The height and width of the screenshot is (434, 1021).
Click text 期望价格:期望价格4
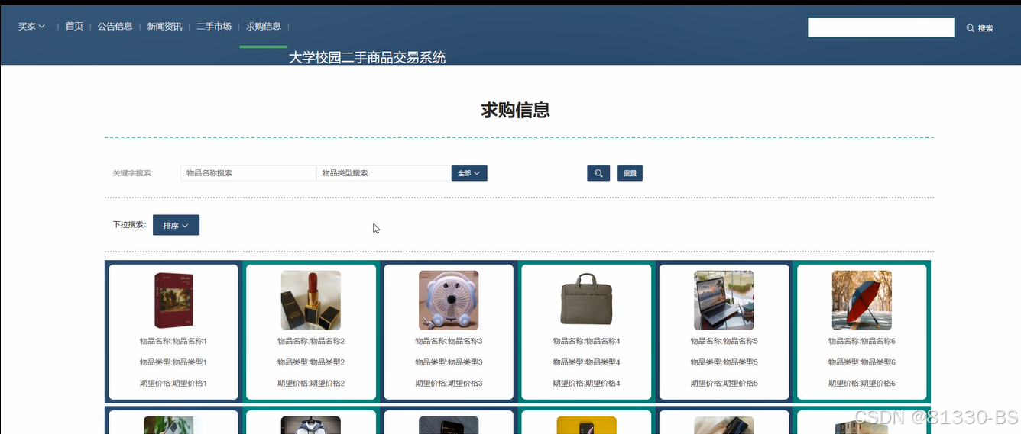point(586,384)
